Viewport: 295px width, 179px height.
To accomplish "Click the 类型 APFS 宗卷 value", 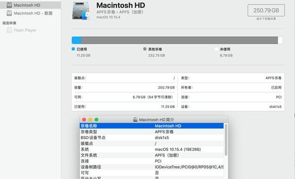I will click(x=274, y=78).
